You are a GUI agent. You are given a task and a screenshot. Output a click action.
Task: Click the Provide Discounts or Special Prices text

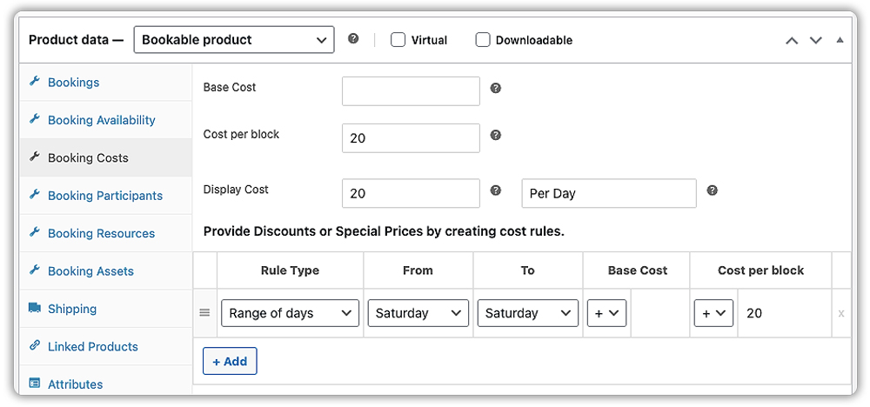tap(384, 232)
